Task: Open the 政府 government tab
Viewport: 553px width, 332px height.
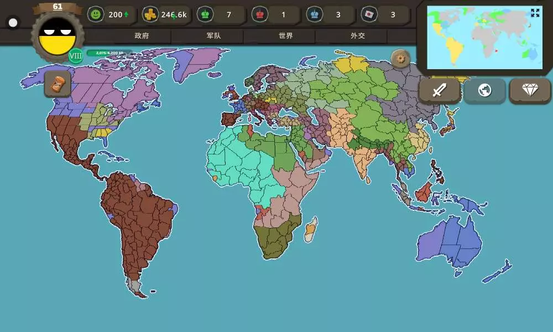Action: 142,36
